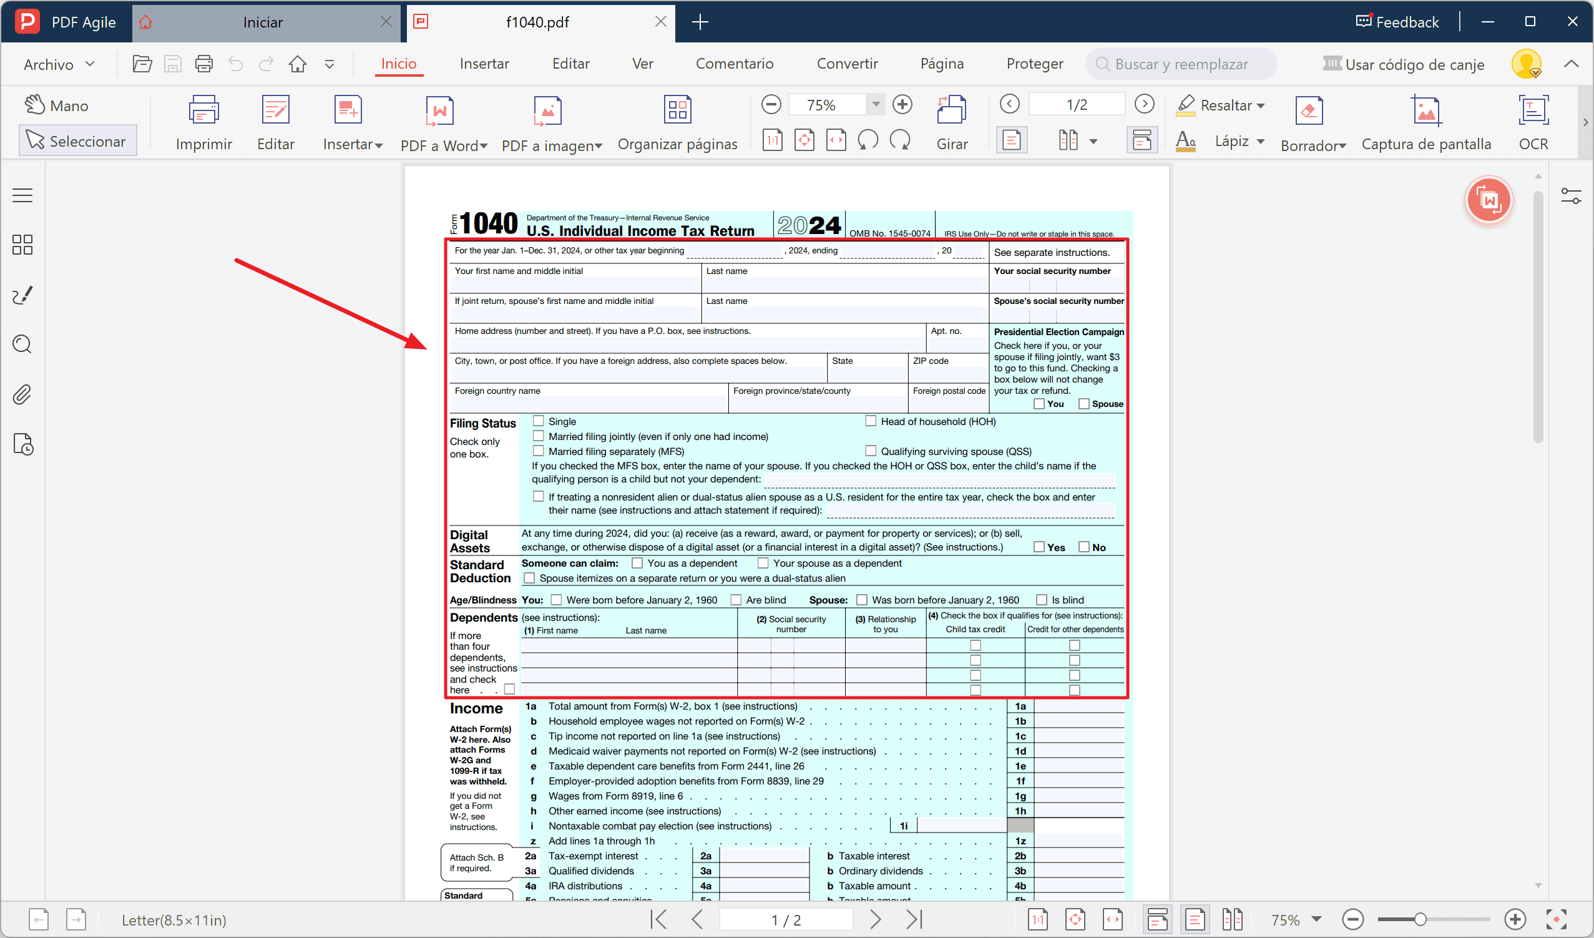The width and height of the screenshot is (1594, 938).
Task: Open attachments paperclip panel in sidebar
Action: [22, 394]
